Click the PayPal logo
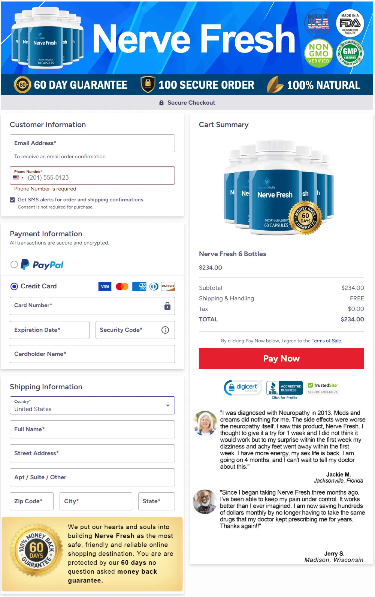The height and width of the screenshot is (597, 375). click(42, 265)
